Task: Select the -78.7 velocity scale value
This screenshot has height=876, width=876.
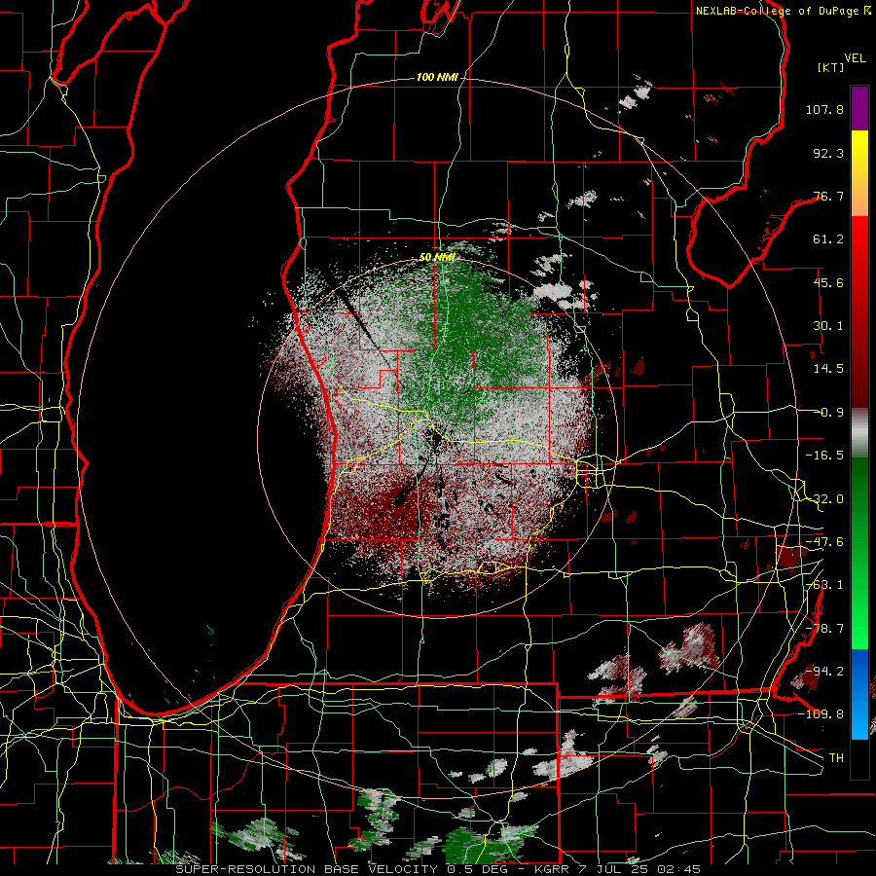Action: click(824, 629)
